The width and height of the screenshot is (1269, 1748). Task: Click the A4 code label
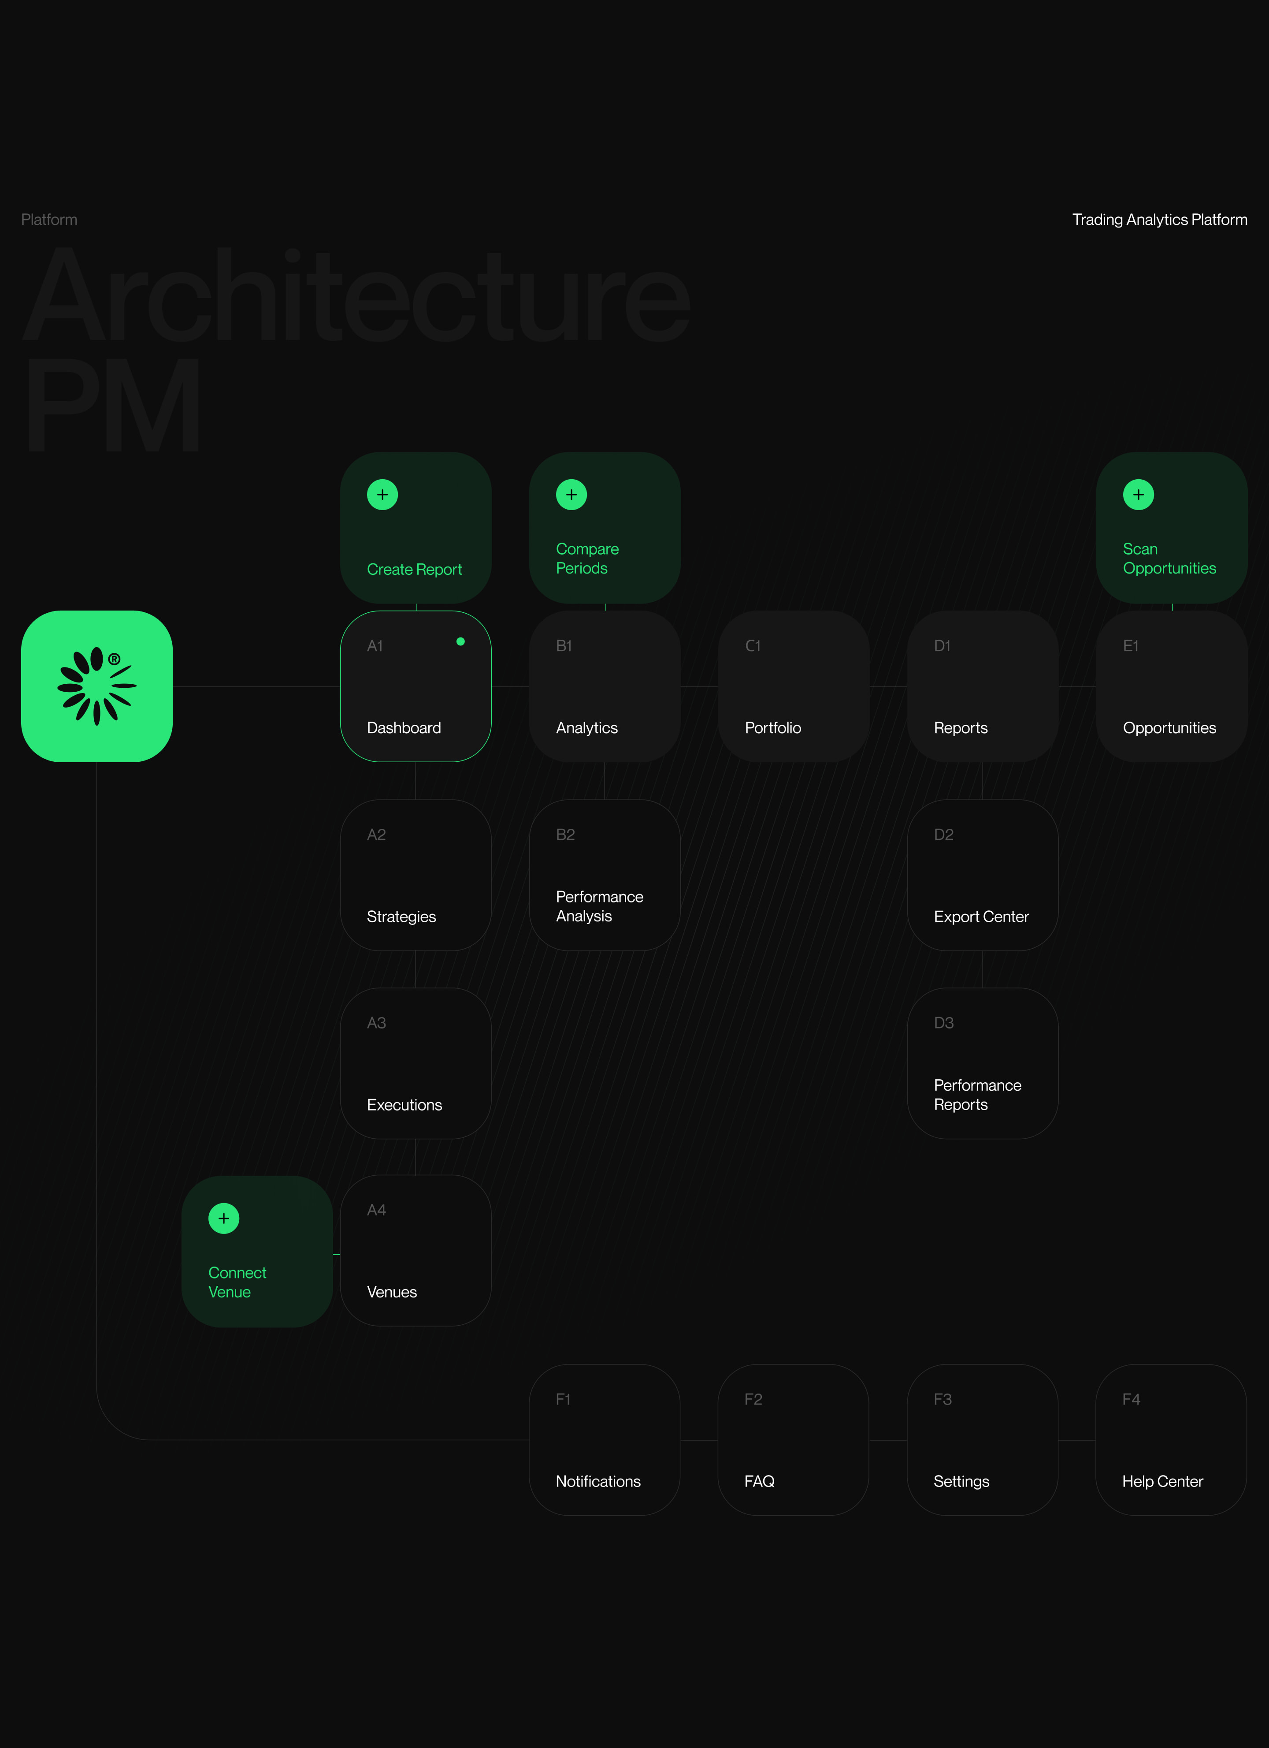pos(377,1210)
